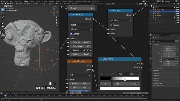Click the From Max 1.190 field
180x101 pixels.
pyautogui.click(x=81, y=46)
